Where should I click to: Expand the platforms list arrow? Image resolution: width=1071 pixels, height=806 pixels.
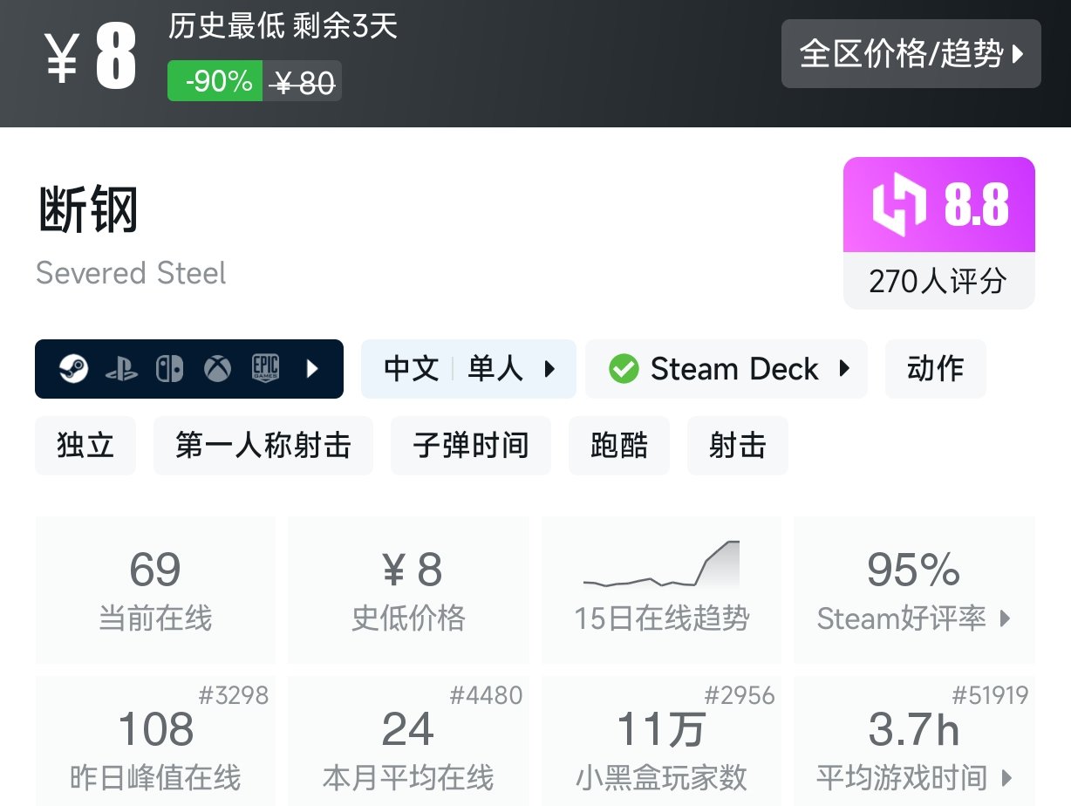(313, 369)
